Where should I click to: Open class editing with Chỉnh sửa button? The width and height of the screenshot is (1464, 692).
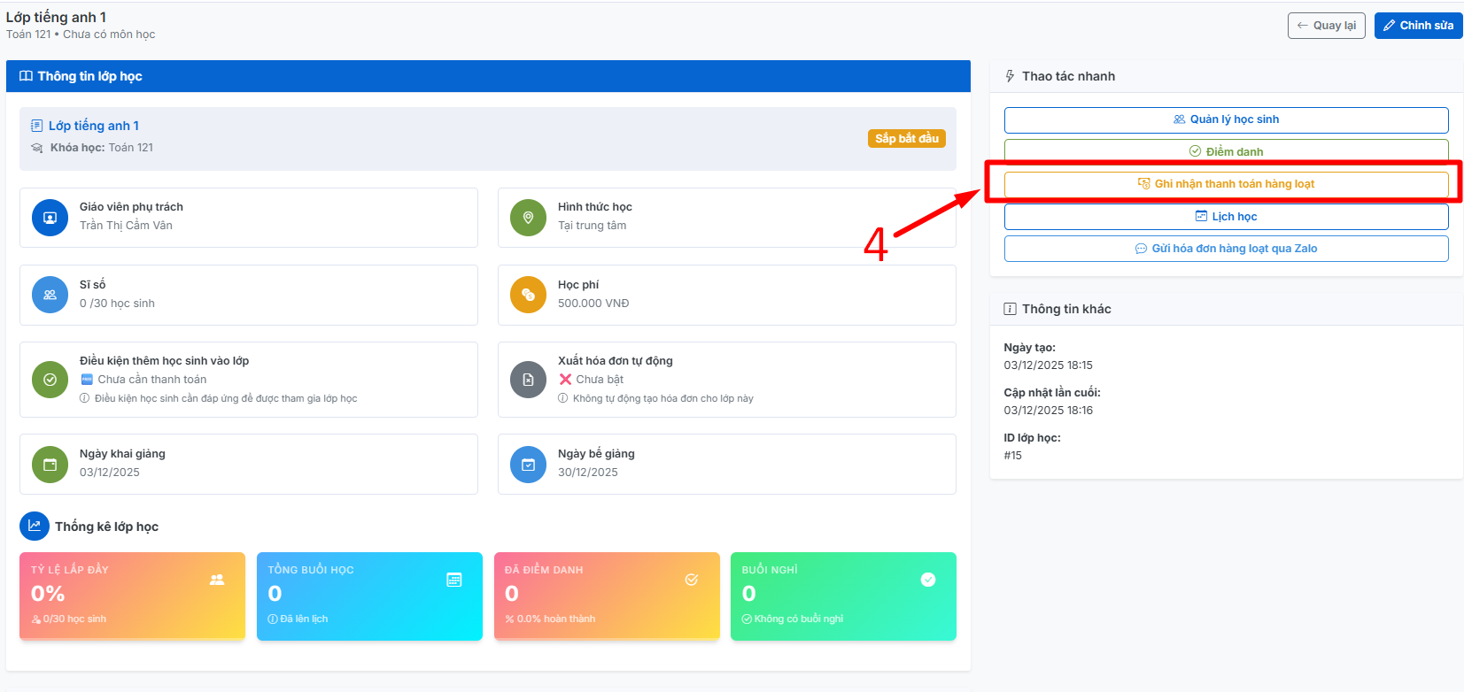click(x=1418, y=26)
